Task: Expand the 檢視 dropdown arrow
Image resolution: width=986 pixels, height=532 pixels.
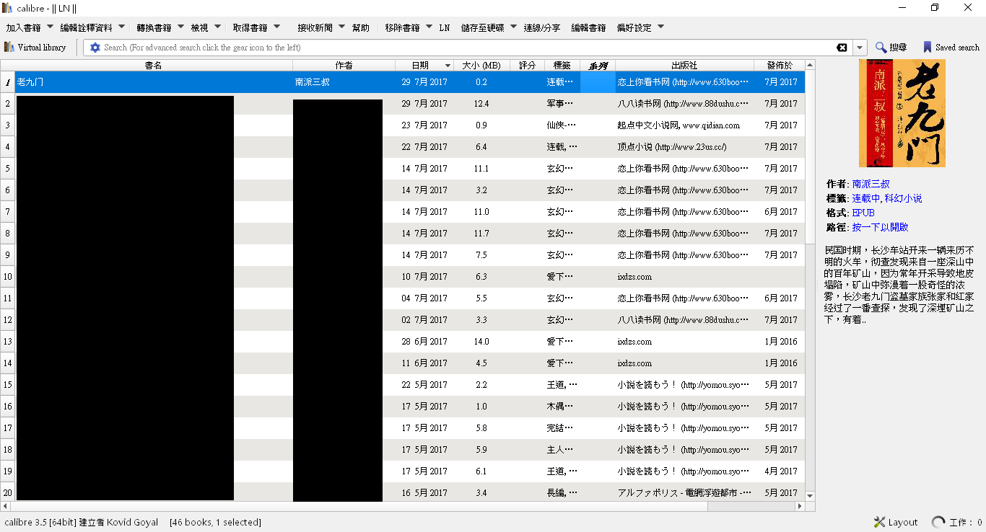Action: pos(217,27)
